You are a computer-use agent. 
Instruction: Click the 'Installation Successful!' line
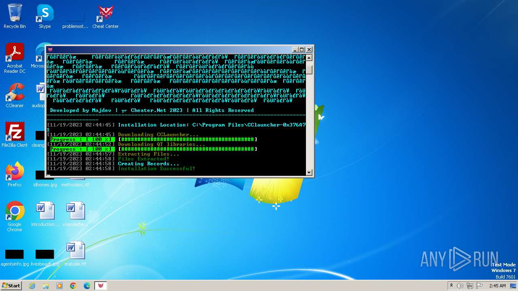(157, 169)
